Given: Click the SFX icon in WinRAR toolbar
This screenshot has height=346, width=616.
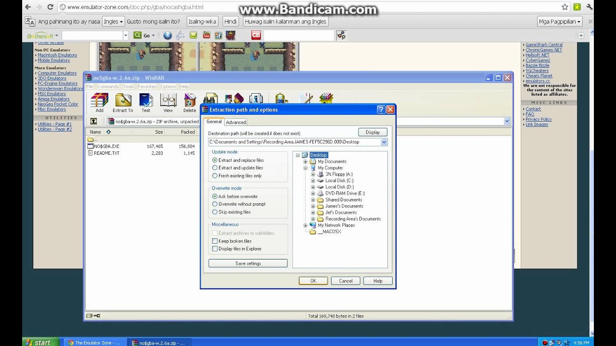Looking at the screenshot, I should click(x=326, y=99).
